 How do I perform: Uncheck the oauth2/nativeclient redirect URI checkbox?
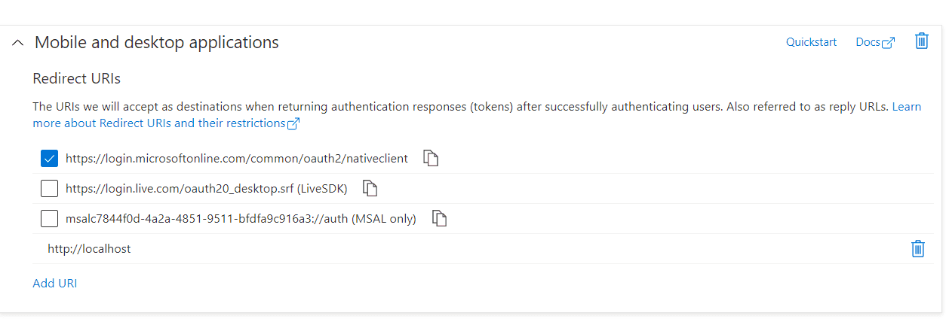[49, 159]
